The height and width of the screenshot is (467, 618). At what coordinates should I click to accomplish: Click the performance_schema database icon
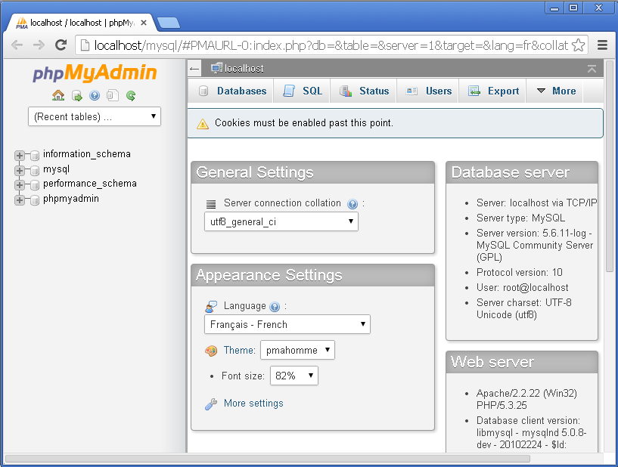[35, 185]
